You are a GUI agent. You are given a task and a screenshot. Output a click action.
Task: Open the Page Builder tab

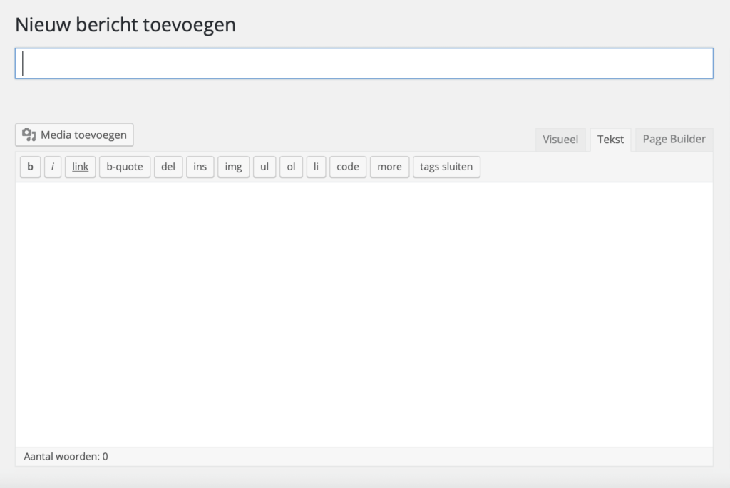(x=674, y=140)
